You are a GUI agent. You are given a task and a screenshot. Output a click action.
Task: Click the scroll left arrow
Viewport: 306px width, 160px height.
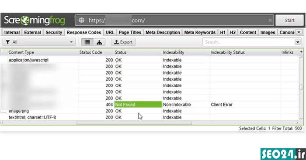coord(2,123)
